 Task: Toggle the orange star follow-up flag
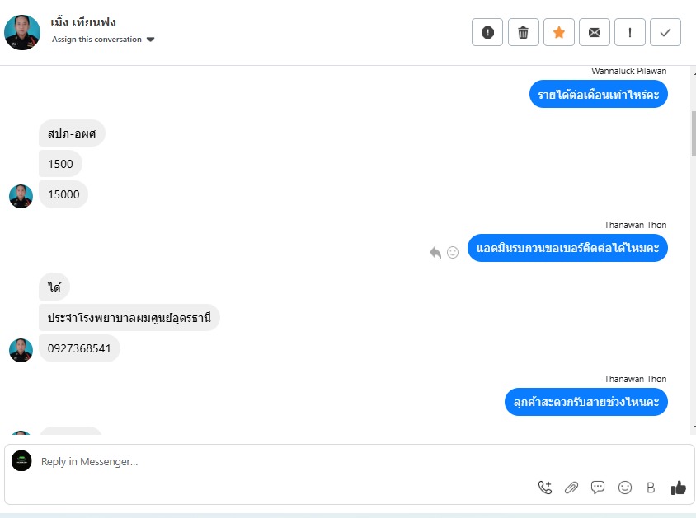[559, 32]
